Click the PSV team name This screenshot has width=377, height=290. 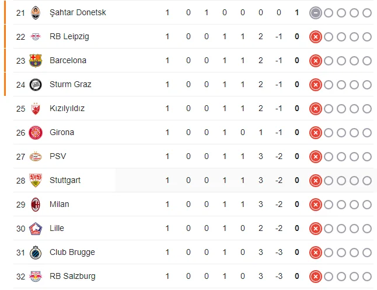(x=58, y=156)
